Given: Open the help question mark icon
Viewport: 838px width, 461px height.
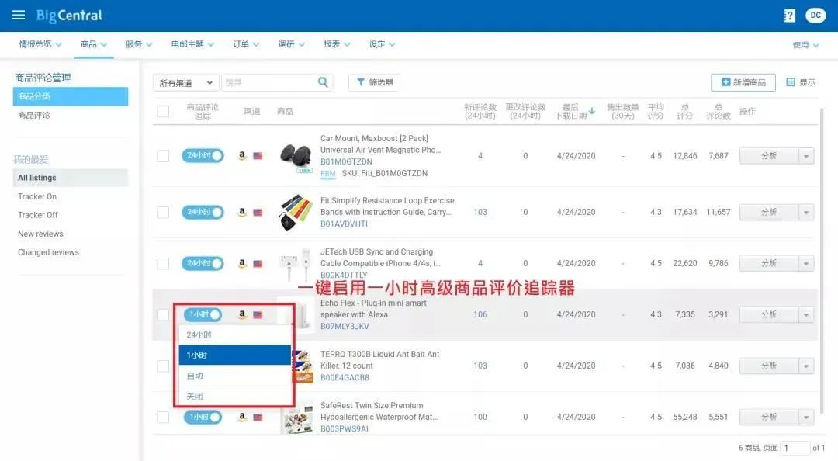Looking at the screenshot, I should click(789, 15).
